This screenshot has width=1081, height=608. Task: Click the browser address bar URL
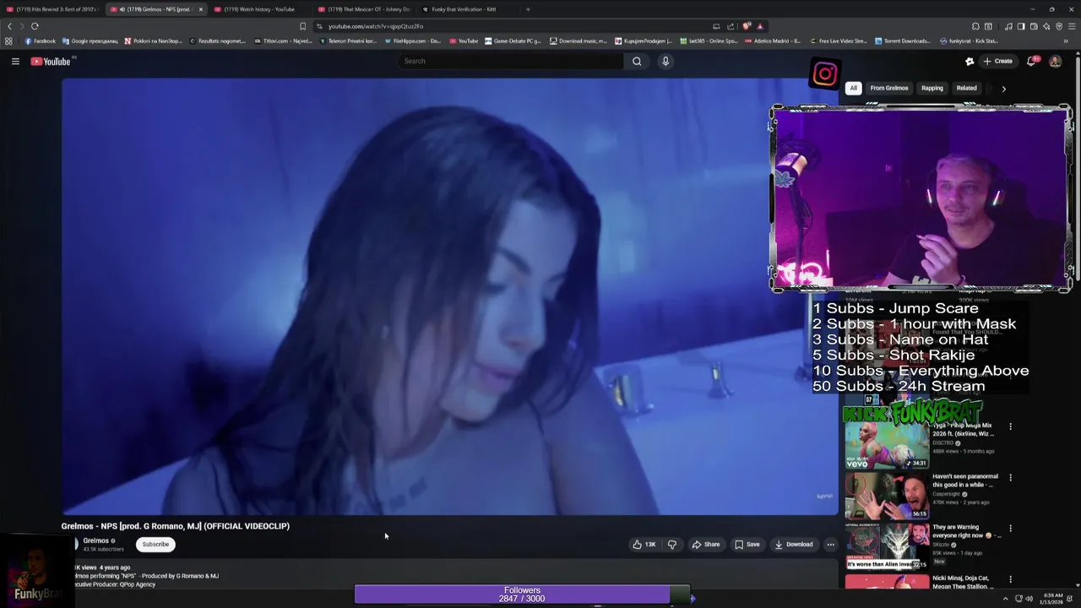tap(375, 26)
